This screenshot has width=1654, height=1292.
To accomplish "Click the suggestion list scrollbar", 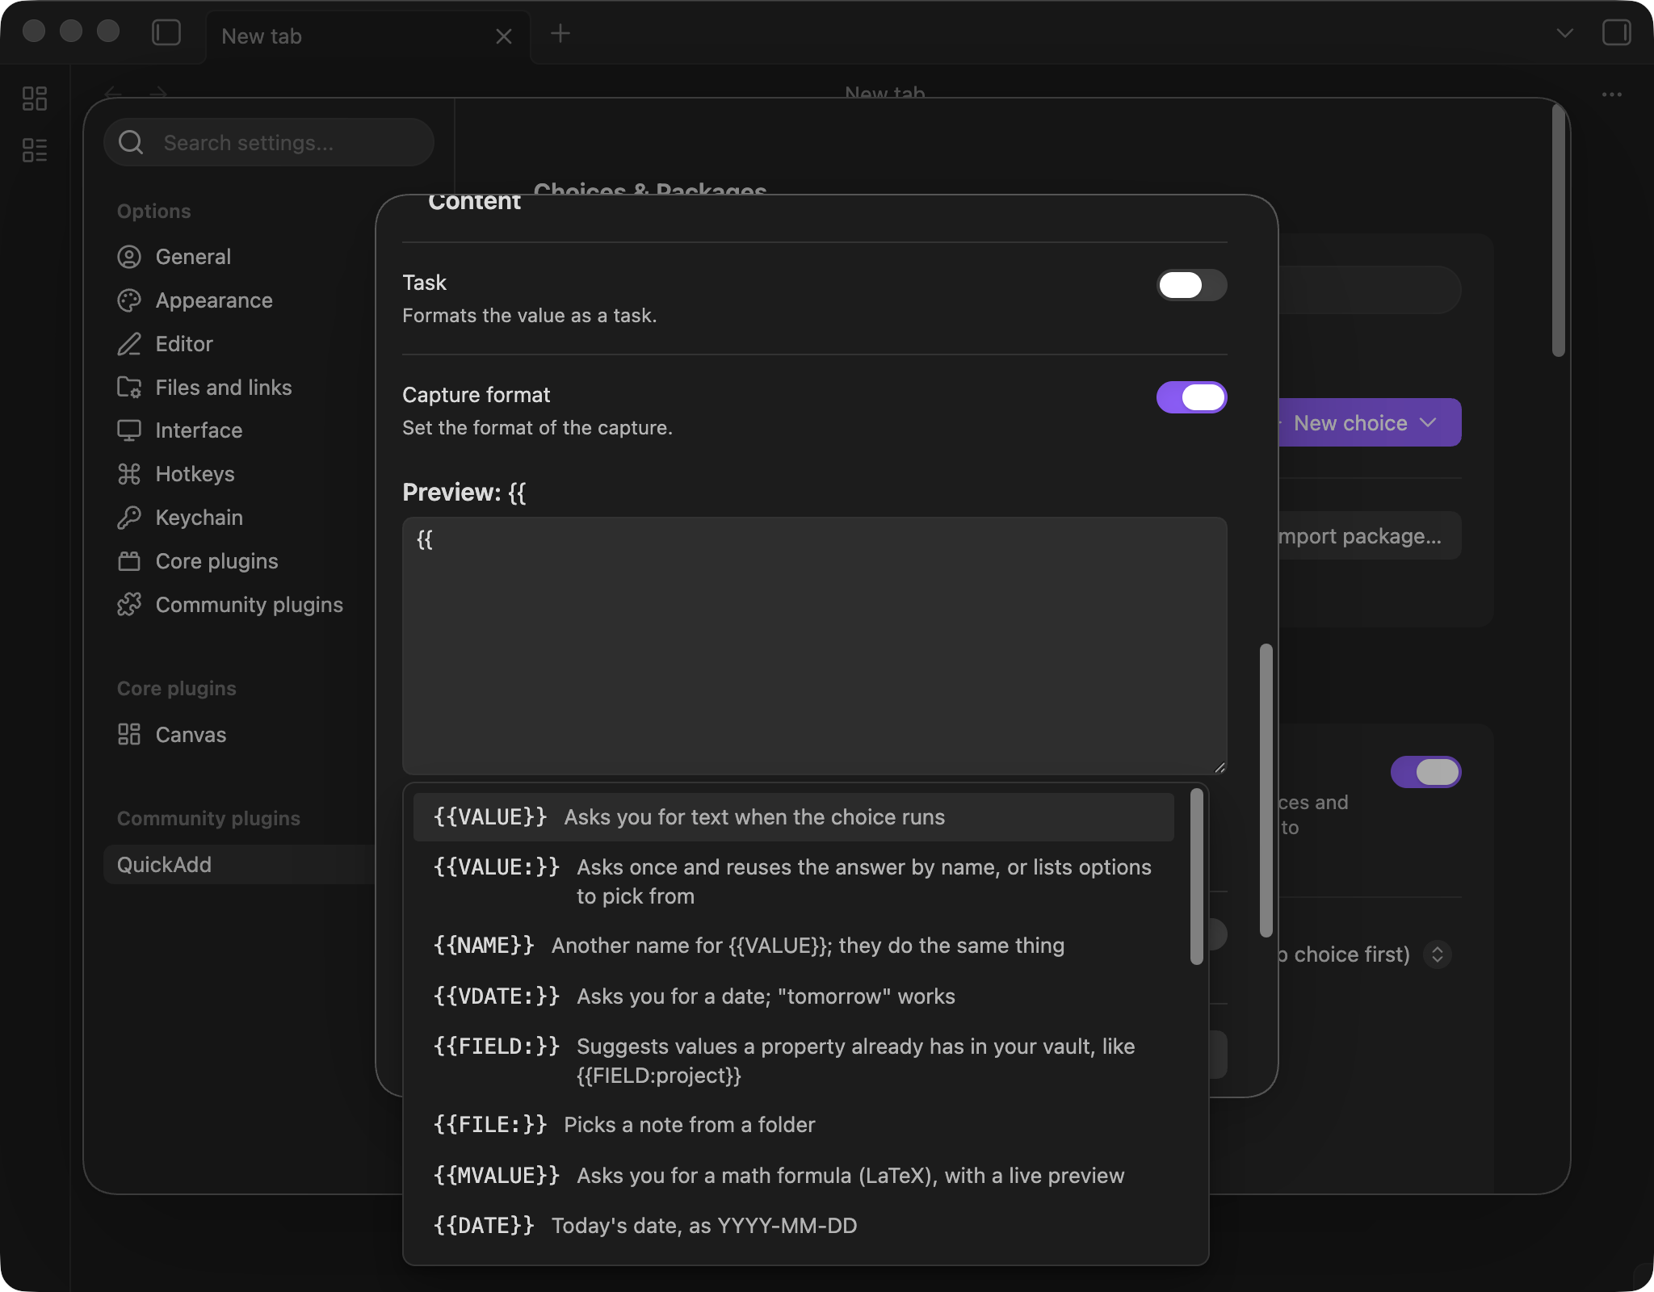I will click(1196, 876).
